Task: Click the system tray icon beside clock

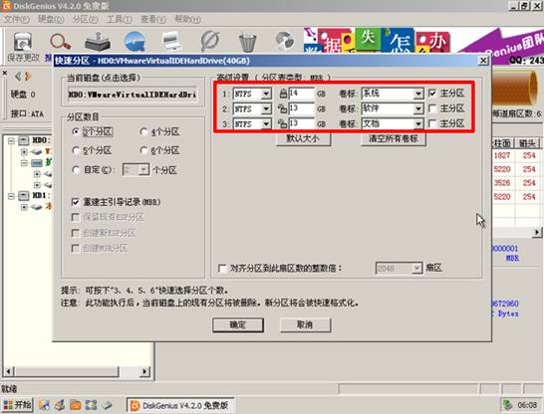Action: pyautogui.click(x=508, y=404)
